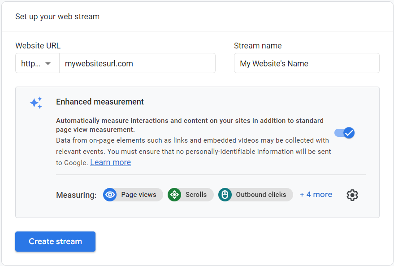Viewport: 394px width, 266px height.
Task: Open enhanced measurement settings via gear icon
Action: click(352, 195)
